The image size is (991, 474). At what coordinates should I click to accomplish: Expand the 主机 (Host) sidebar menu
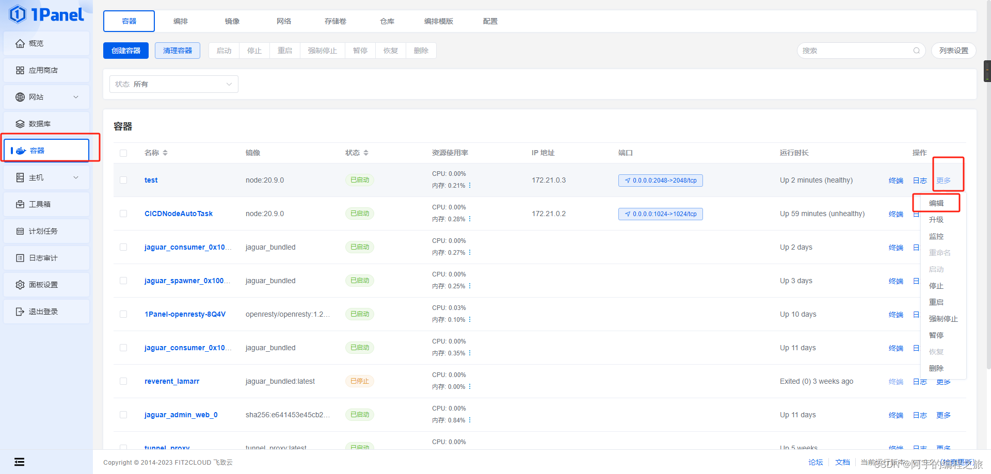(46, 177)
